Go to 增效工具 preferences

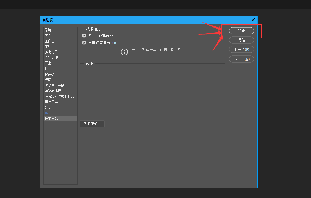60,102
